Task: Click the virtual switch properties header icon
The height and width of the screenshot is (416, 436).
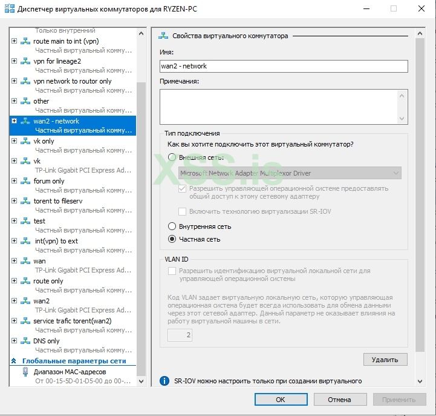Action: 163,36
